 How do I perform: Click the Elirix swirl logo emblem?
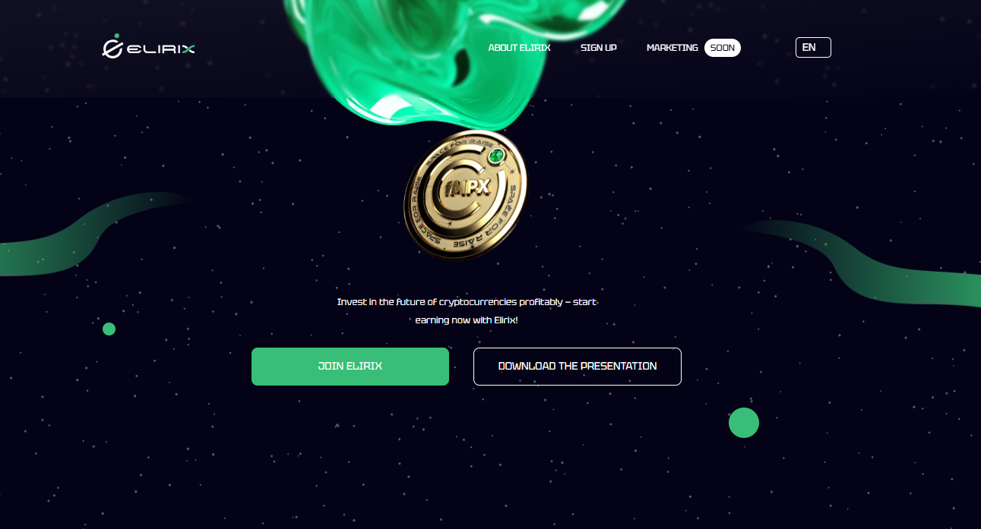point(112,46)
